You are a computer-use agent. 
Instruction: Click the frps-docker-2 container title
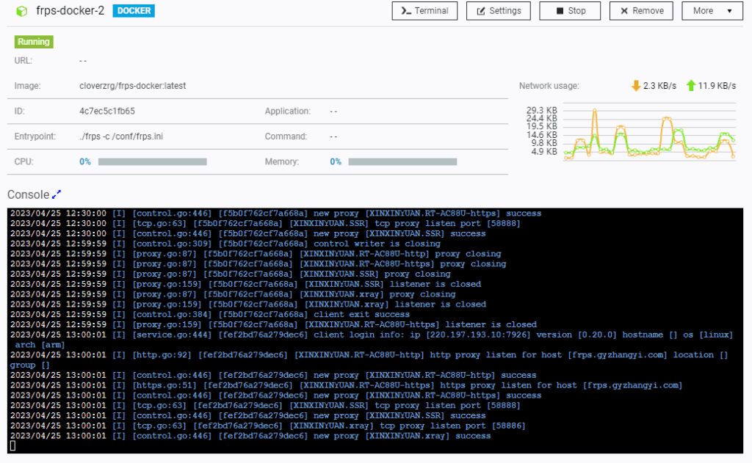pos(70,10)
